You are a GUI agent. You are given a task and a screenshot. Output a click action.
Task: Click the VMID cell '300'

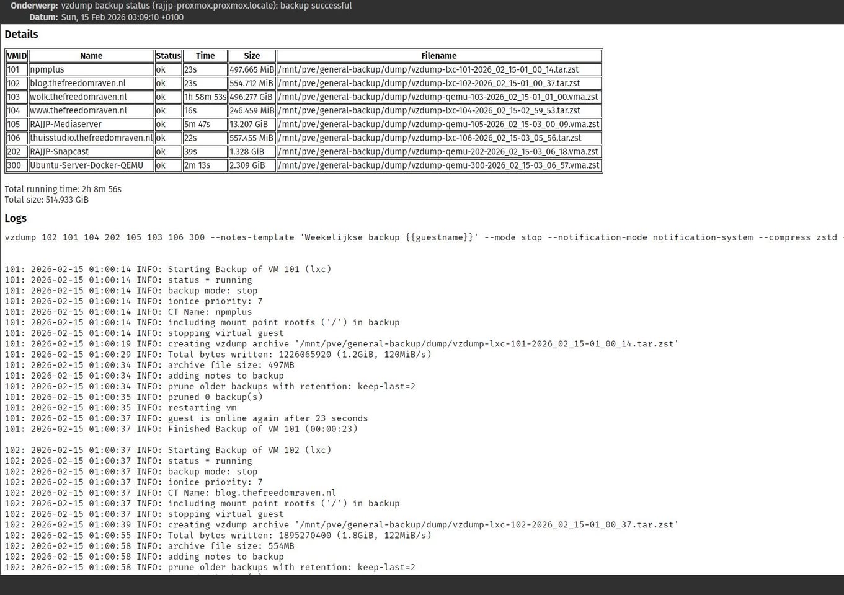[x=17, y=165]
